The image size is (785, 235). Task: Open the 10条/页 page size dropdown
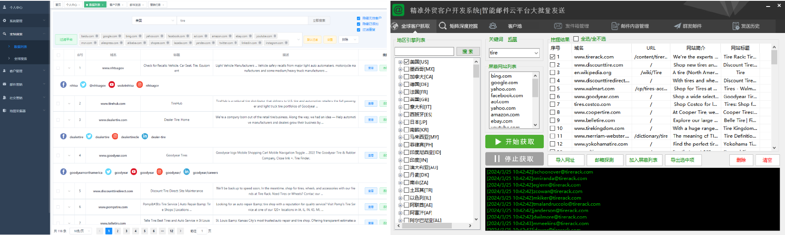[x=81, y=231]
